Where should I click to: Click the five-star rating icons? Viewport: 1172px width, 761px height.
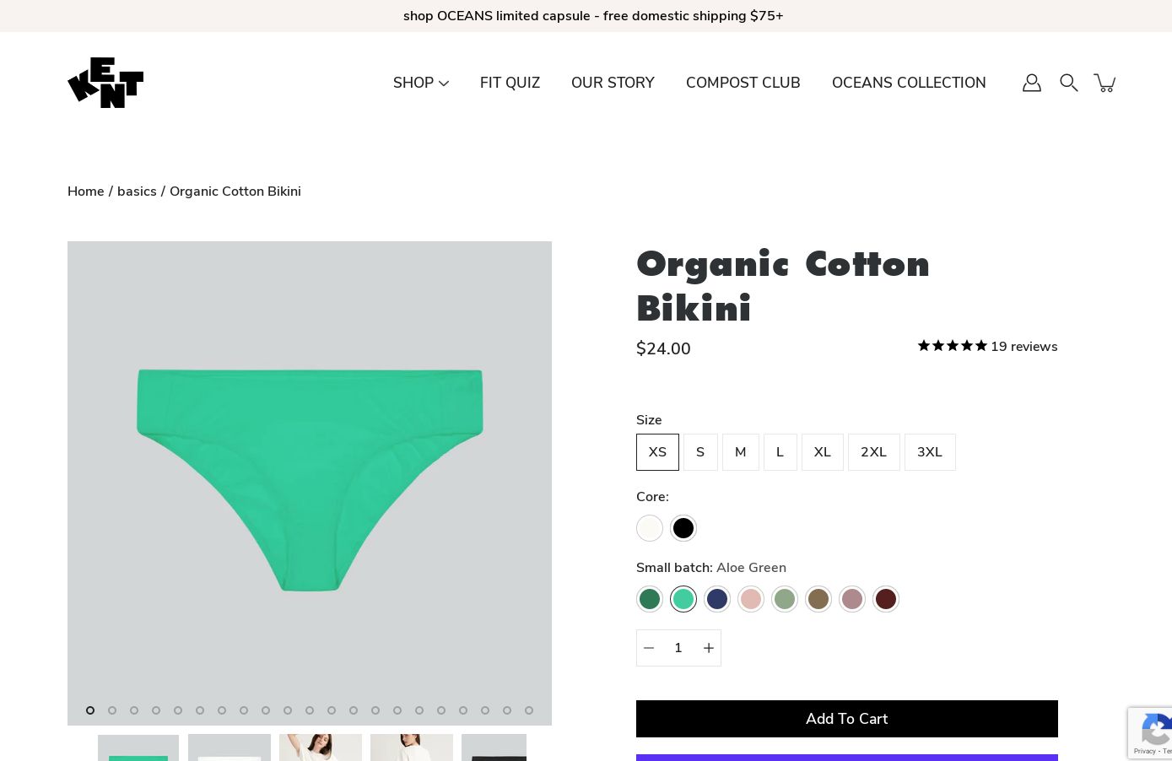click(x=952, y=346)
